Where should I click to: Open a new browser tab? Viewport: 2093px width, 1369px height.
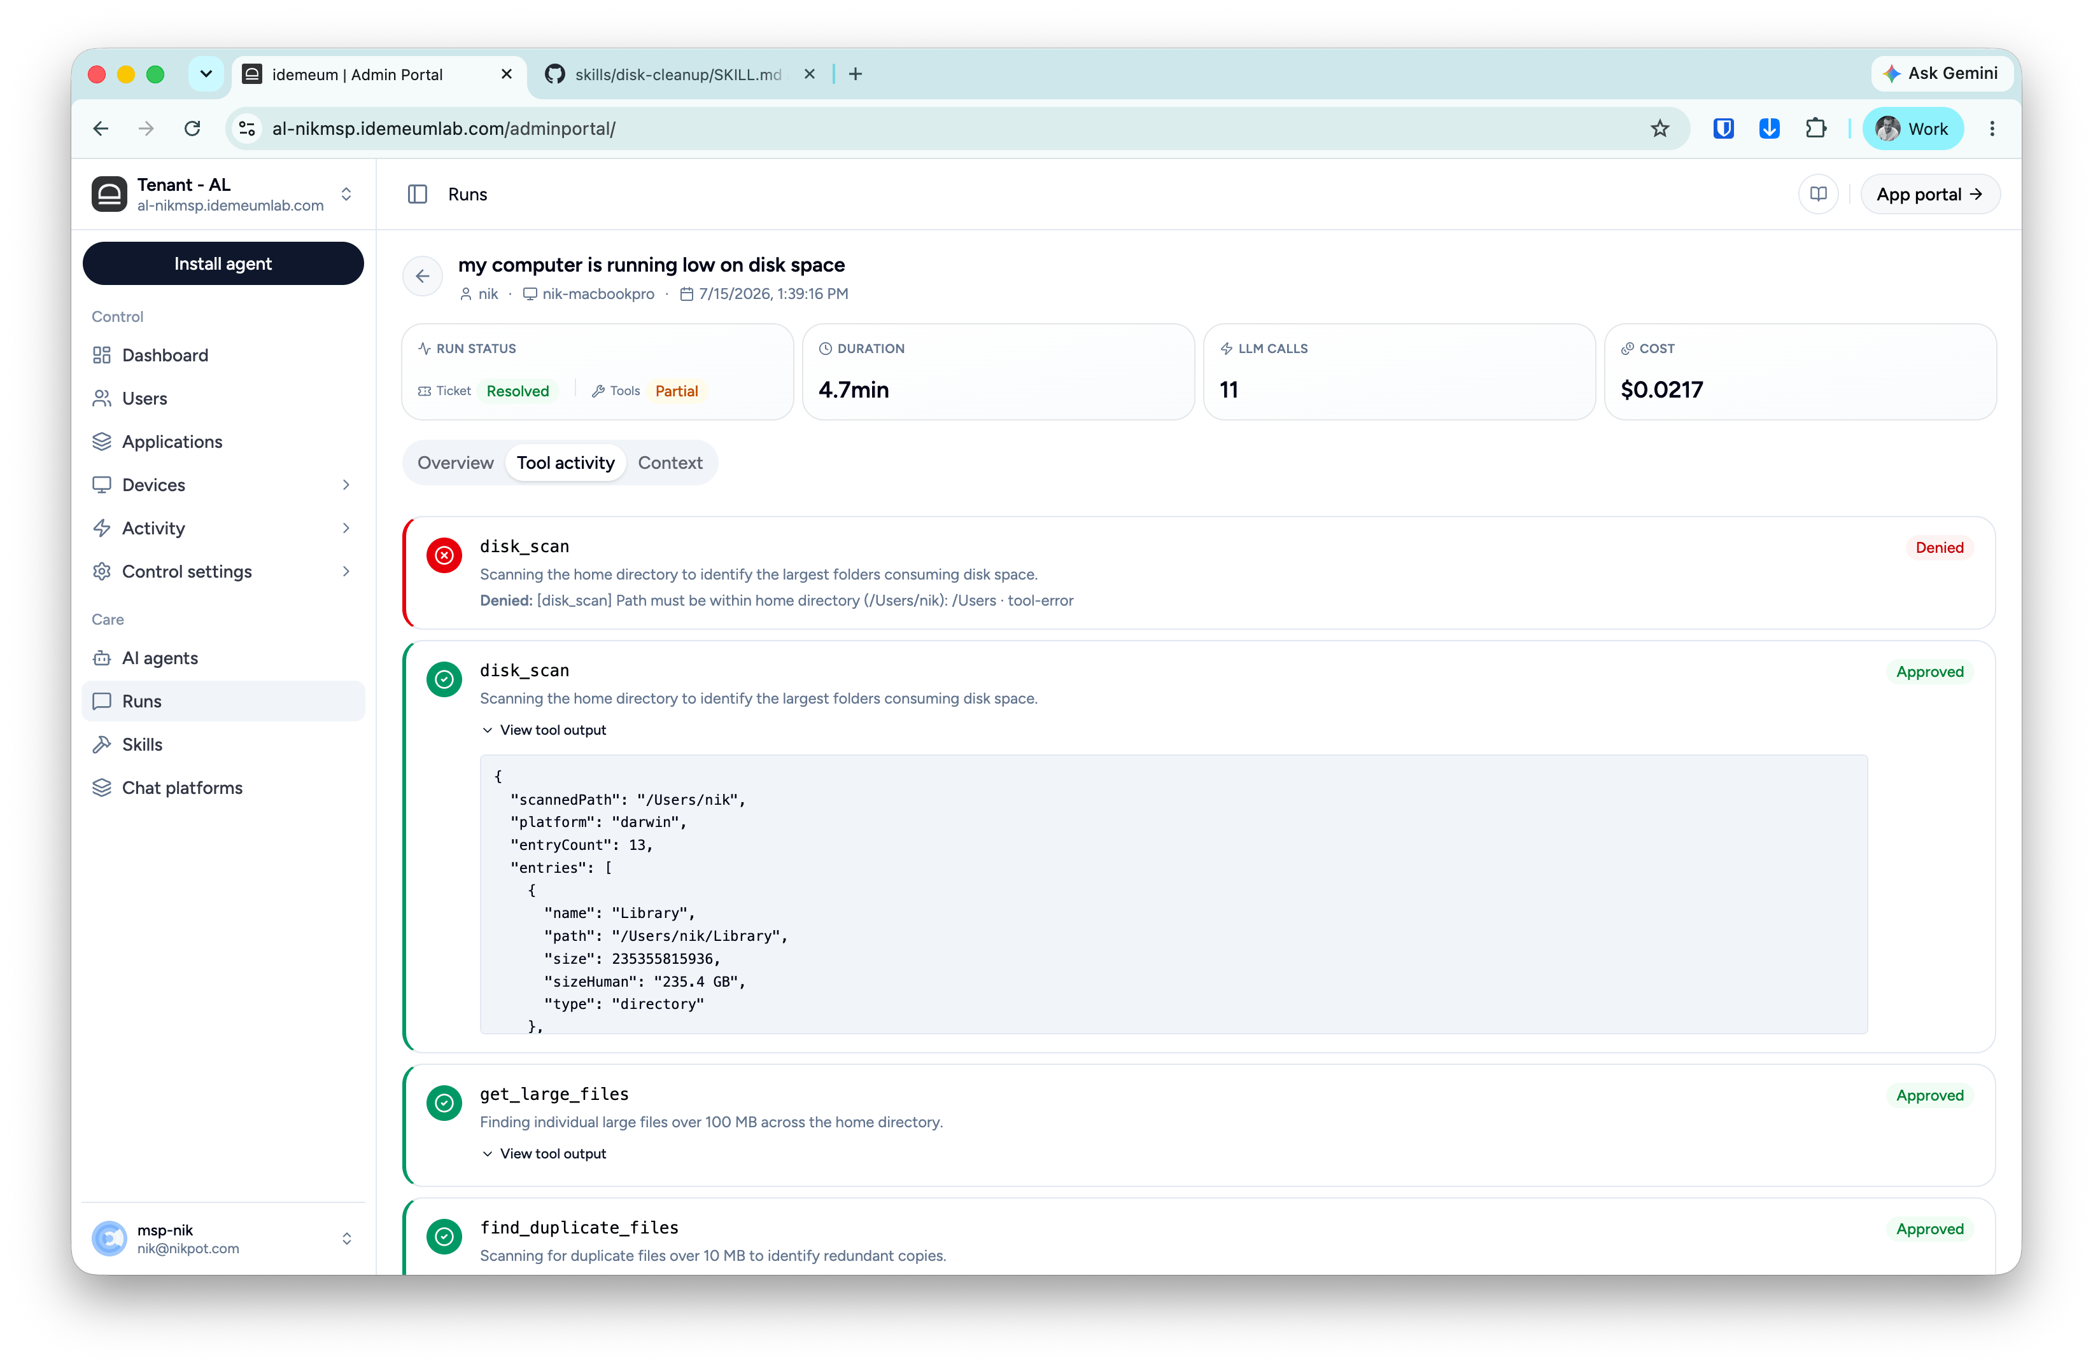(x=856, y=74)
